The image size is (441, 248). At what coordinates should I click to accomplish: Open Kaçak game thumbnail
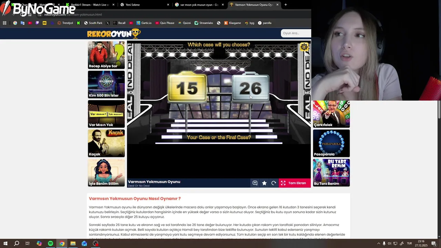coord(106,143)
